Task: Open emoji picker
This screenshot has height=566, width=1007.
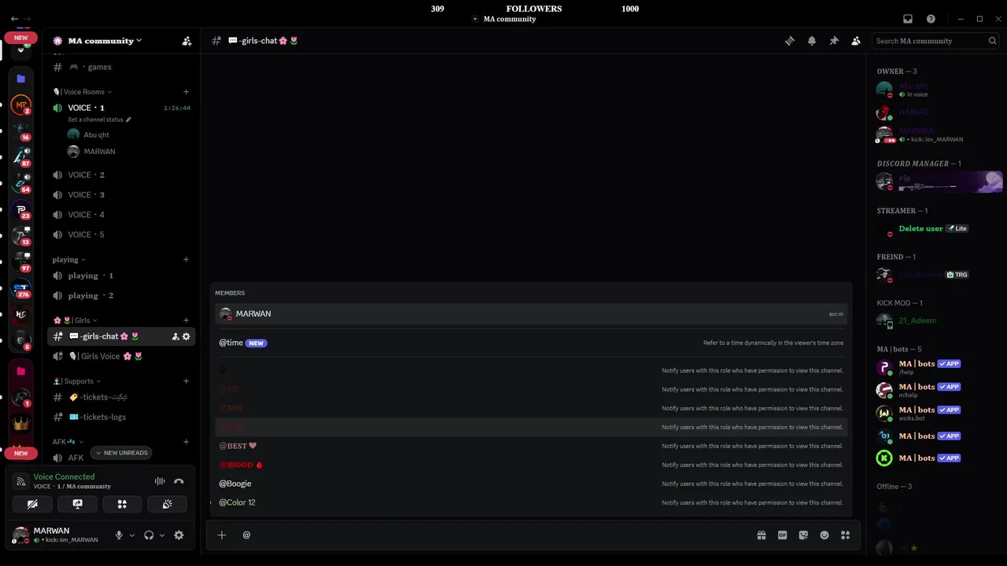Action: pos(824,535)
